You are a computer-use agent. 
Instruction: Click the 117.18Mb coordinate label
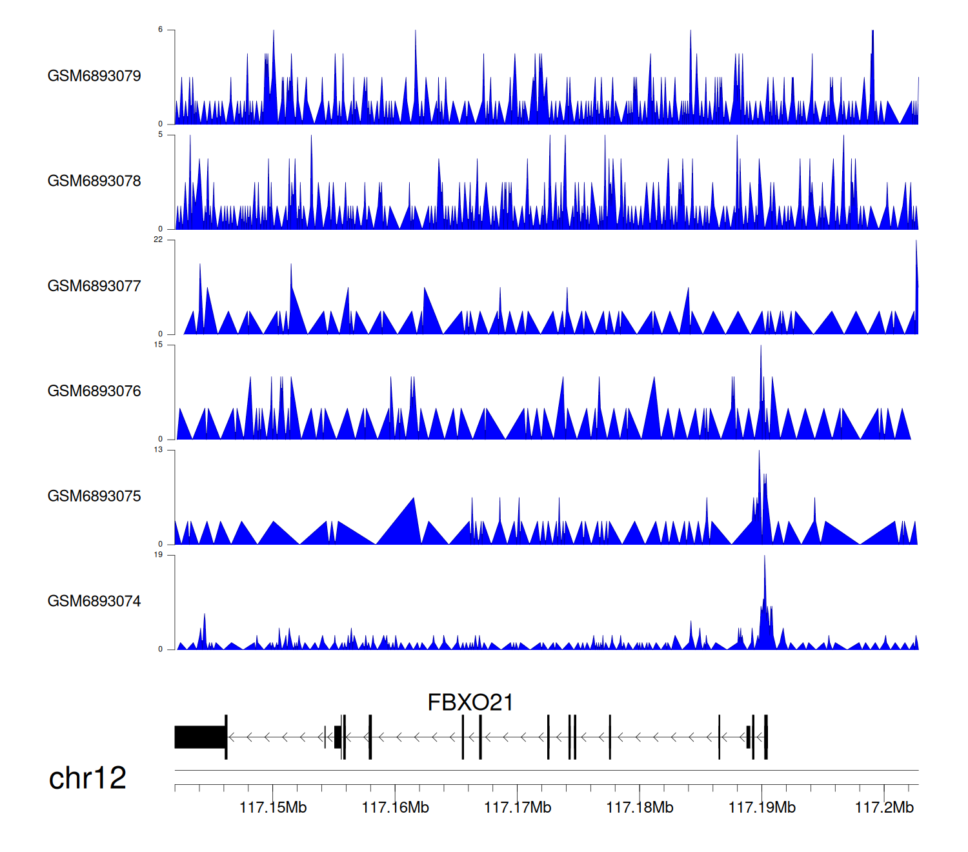(640, 807)
